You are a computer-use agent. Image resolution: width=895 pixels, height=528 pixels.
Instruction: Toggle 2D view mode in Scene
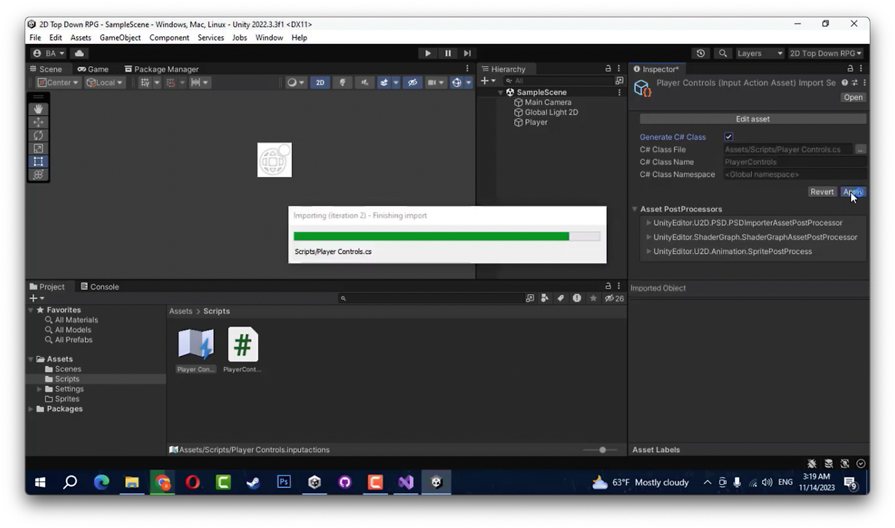coord(320,83)
